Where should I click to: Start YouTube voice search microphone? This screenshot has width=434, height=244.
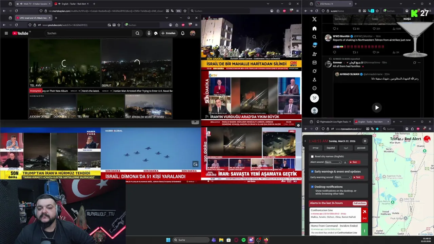click(149, 33)
